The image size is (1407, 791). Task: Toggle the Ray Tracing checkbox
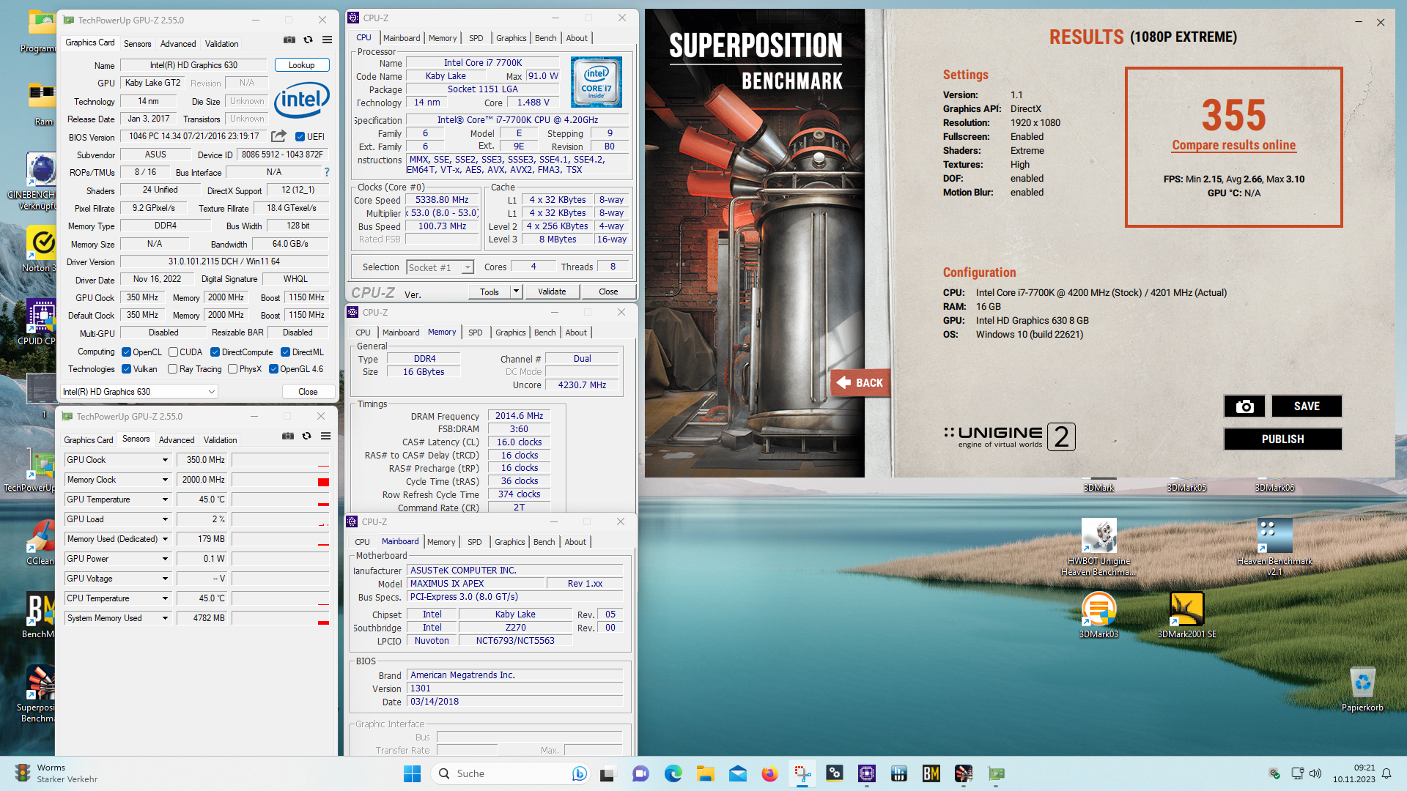coord(172,369)
